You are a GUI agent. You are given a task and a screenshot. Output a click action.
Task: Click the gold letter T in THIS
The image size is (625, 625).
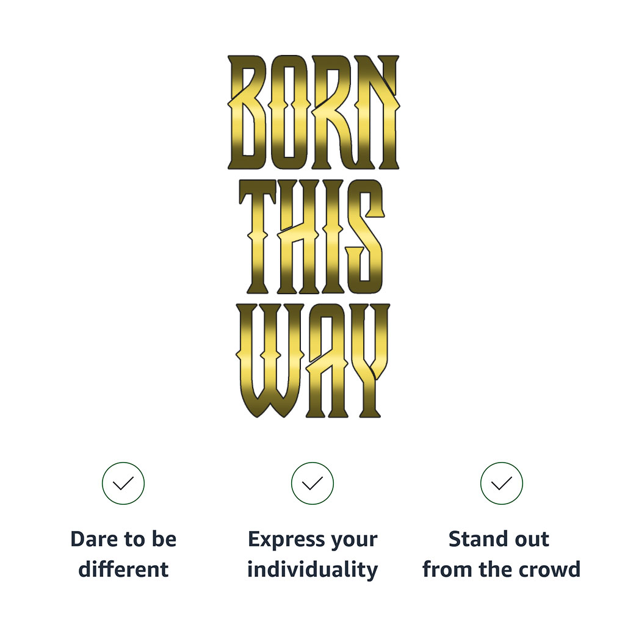click(x=258, y=235)
